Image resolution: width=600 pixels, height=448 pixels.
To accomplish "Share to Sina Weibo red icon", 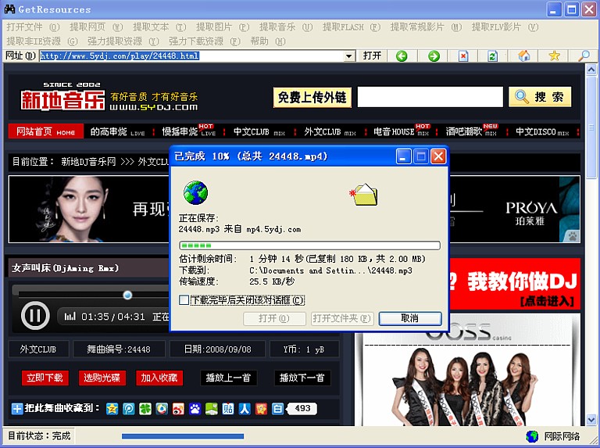I will click(x=178, y=409).
